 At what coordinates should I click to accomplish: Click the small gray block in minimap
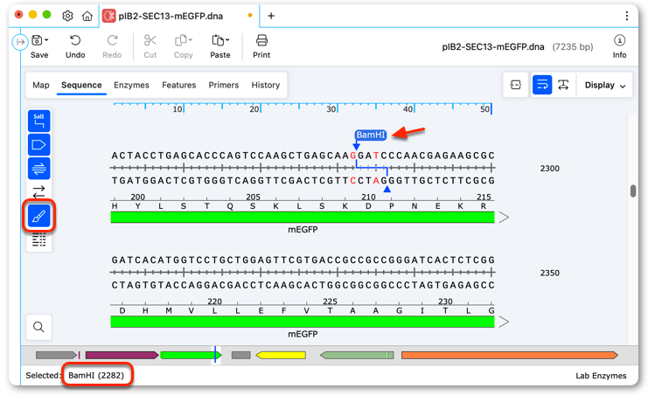point(241,355)
